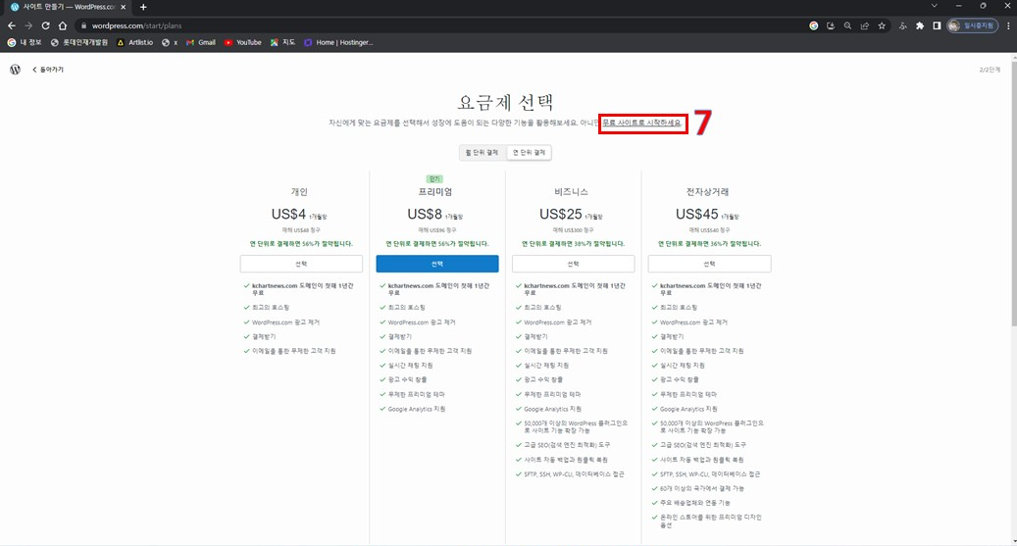Click Google Analytics 지원 in the 프리미엄 column
The image size is (1017, 546).
pyautogui.click(x=417, y=409)
